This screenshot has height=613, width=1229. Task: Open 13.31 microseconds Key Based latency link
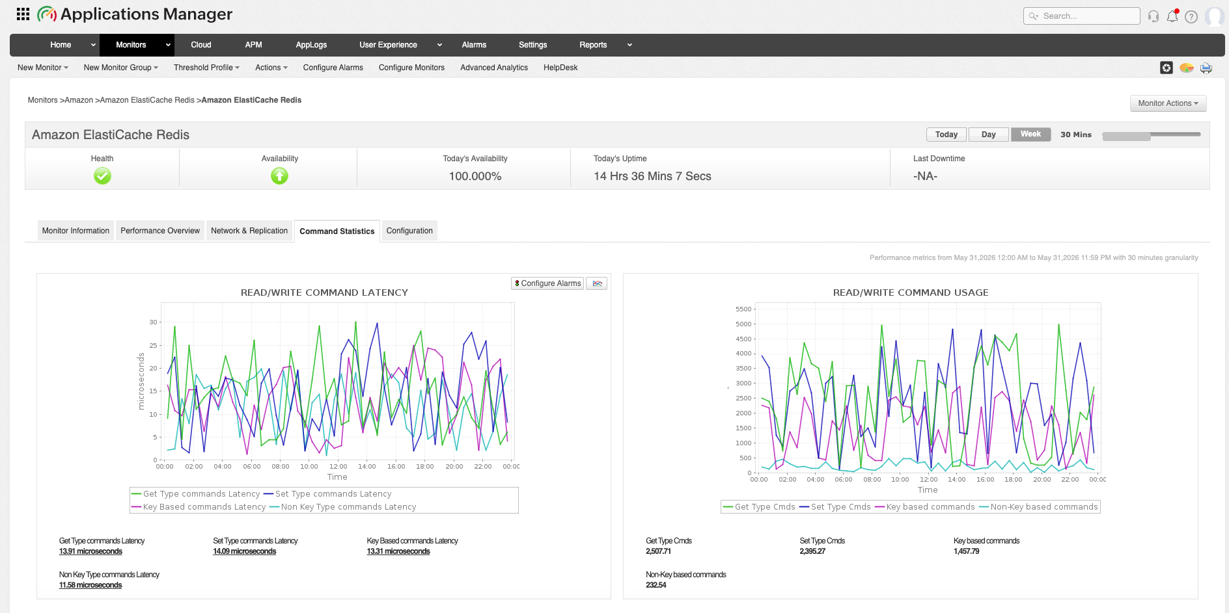click(398, 551)
